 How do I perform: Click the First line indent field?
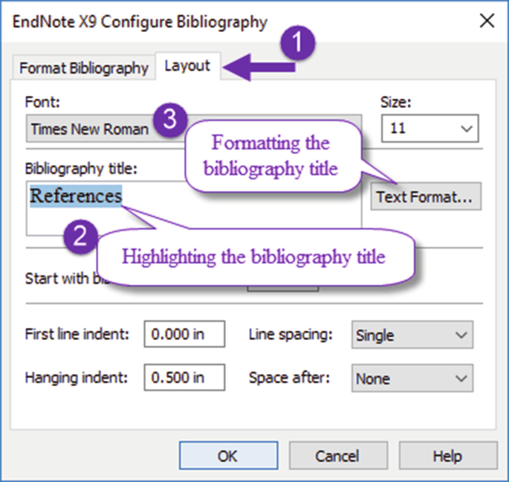point(184,335)
